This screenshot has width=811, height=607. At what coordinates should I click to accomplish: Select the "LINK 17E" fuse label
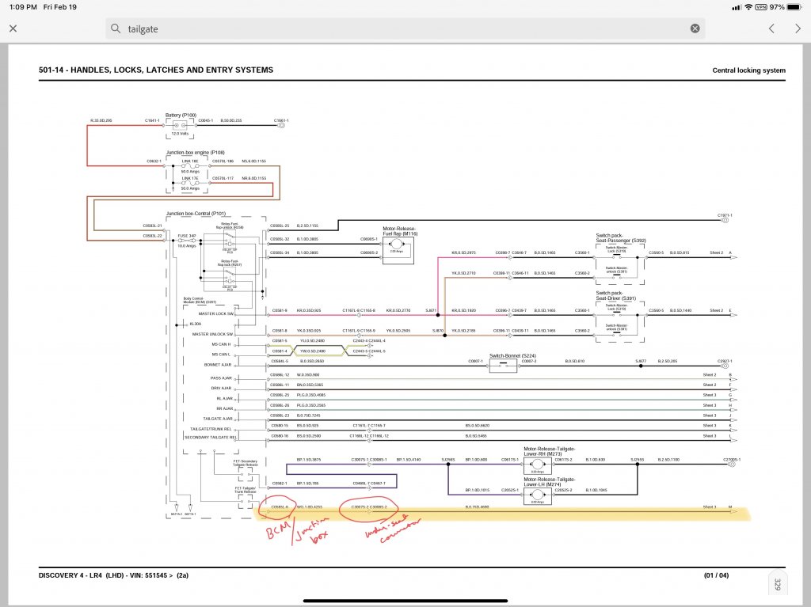pyautogui.click(x=190, y=178)
